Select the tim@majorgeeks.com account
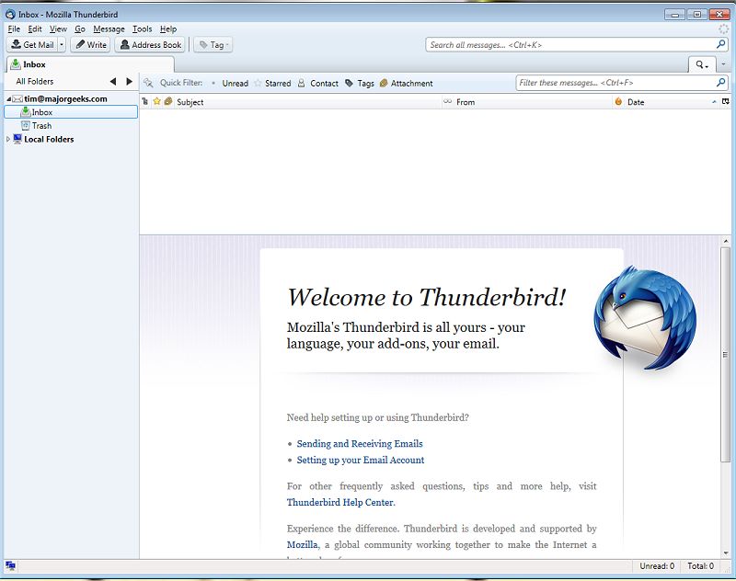The height and width of the screenshot is (581, 736). (x=65, y=99)
